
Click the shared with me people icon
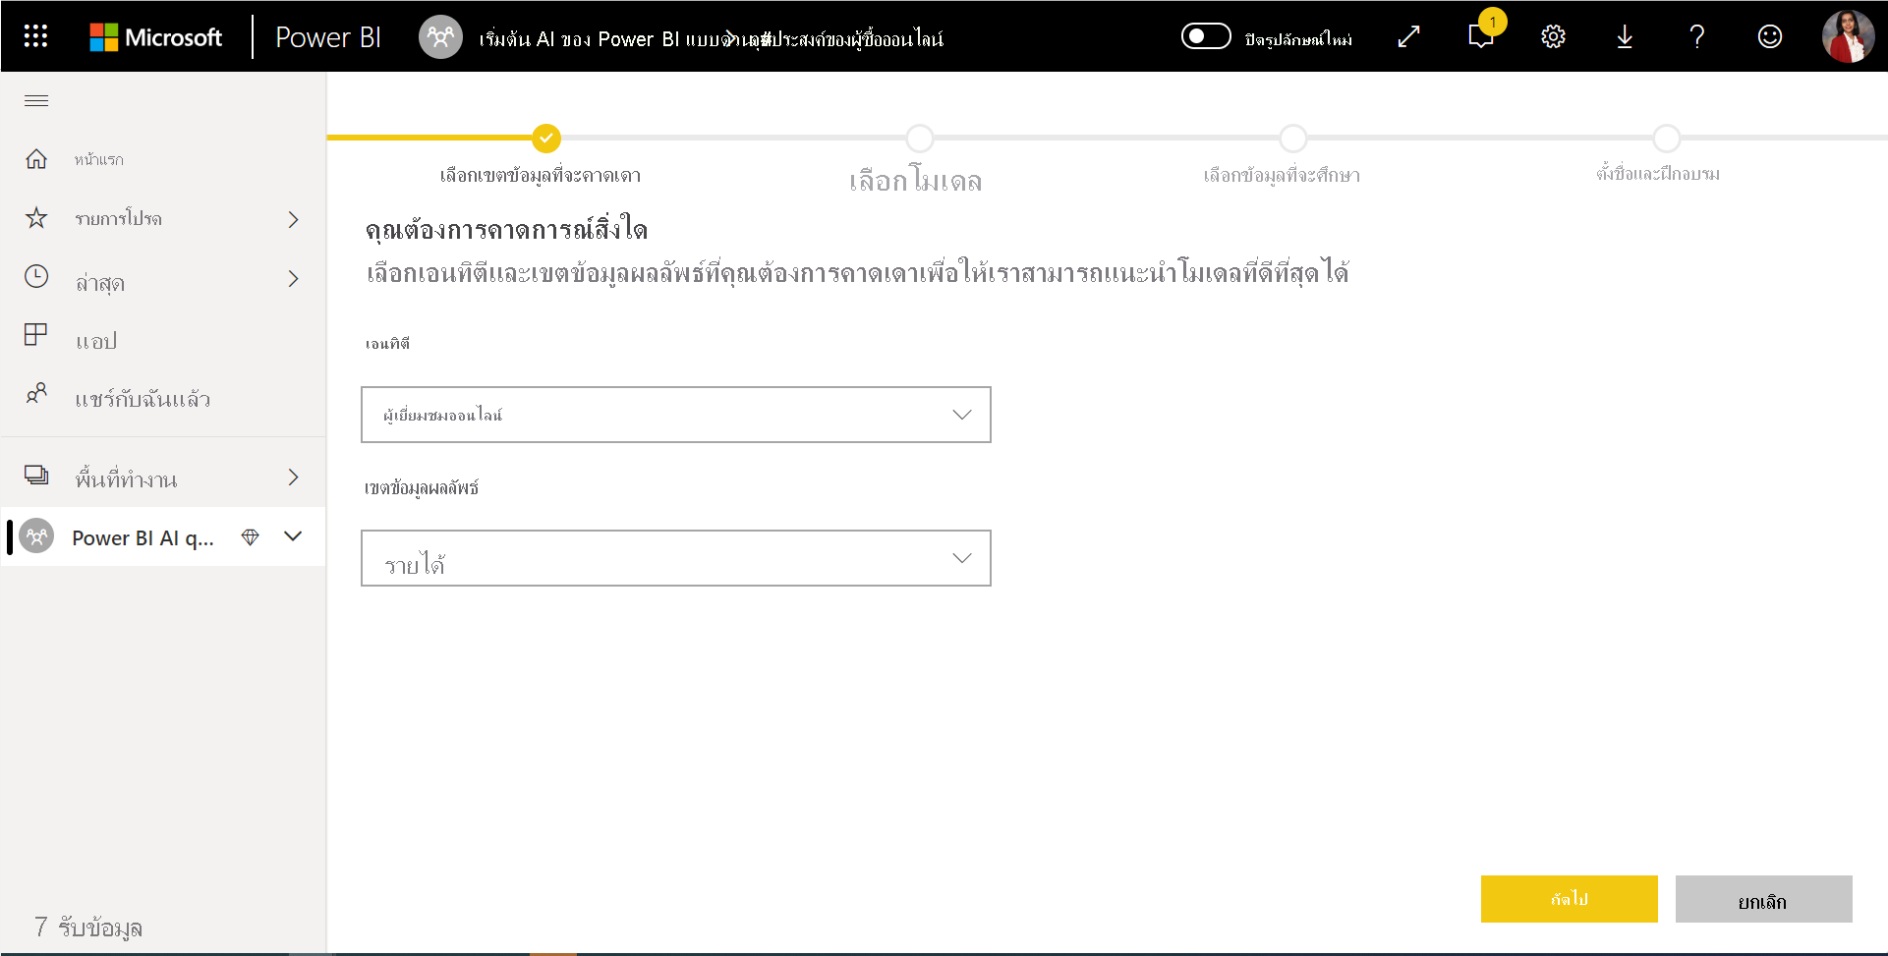pyautogui.click(x=36, y=394)
